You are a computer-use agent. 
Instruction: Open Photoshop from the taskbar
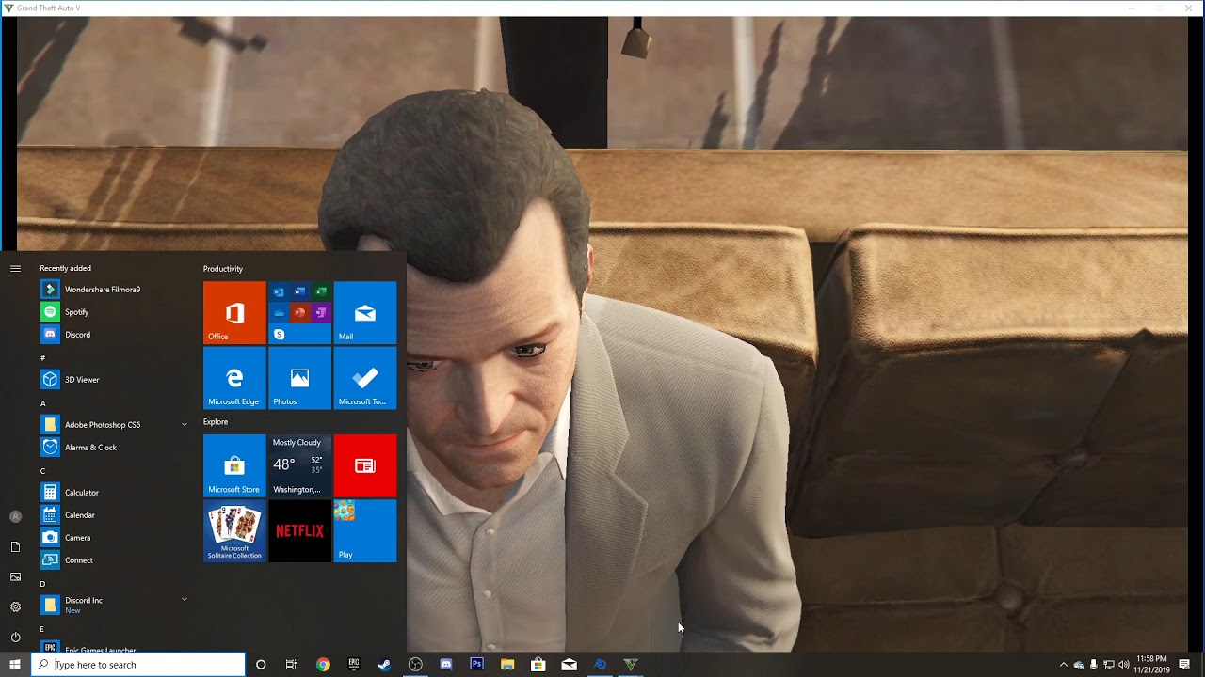pyautogui.click(x=476, y=665)
